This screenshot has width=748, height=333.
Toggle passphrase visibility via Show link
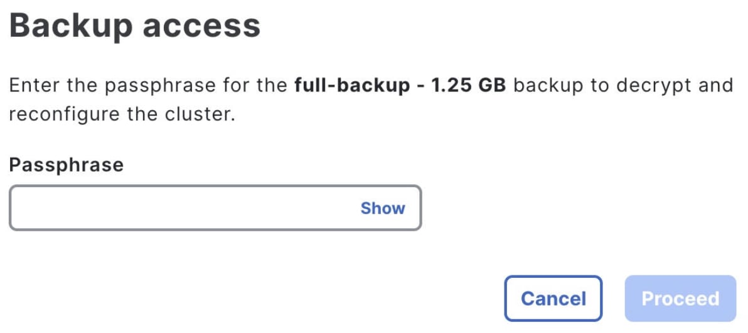coord(382,208)
